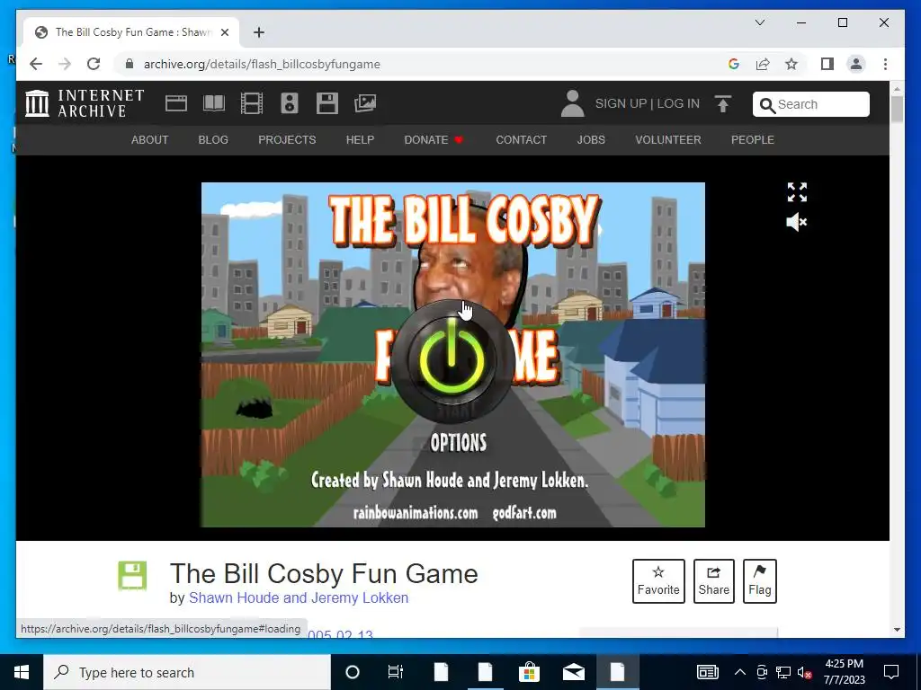This screenshot has height=690, width=921.
Task: Click the Share button
Action: click(x=713, y=581)
